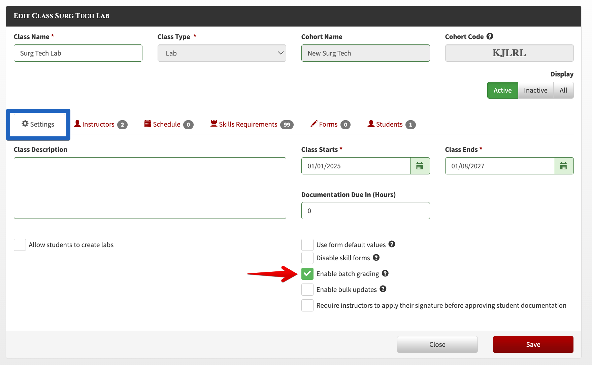The width and height of the screenshot is (592, 365).
Task: Click the Class Description text area
Action: (x=150, y=188)
